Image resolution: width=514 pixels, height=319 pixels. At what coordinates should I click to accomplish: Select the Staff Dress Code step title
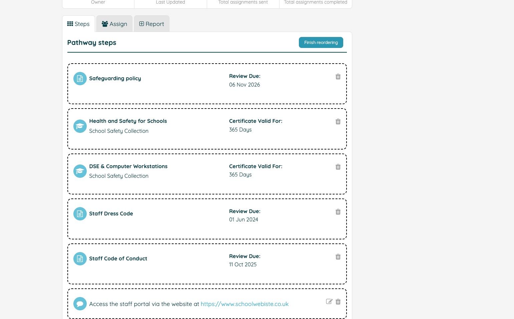pyautogui.click(x=111, y=213)
